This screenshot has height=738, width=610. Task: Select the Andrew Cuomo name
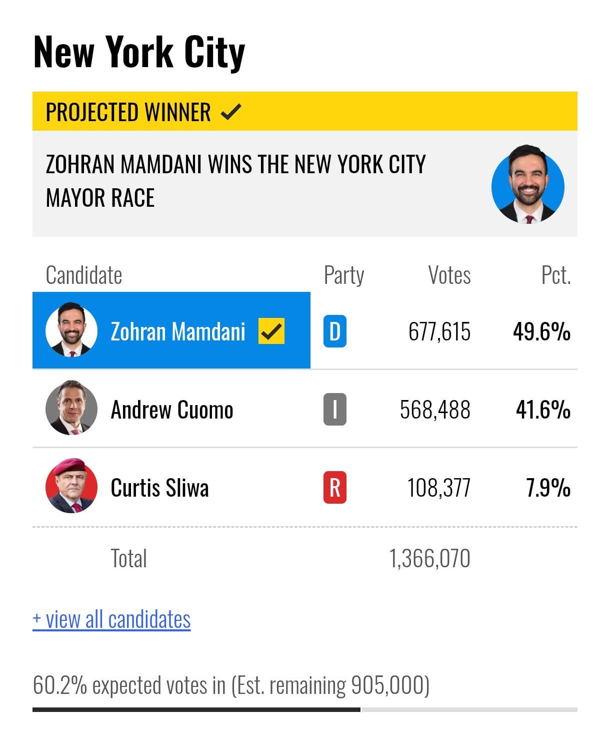pos(172,410)
